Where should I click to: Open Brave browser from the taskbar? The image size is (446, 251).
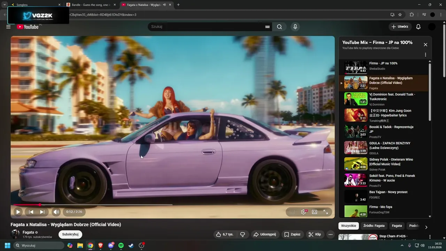click(101, 245)
